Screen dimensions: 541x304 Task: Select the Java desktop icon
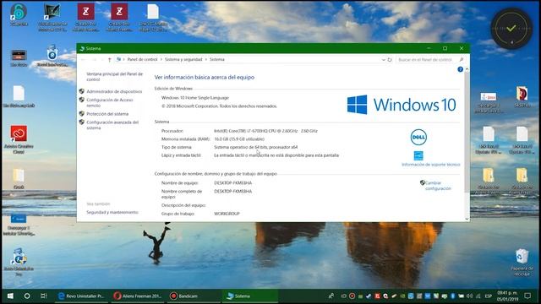489,102
